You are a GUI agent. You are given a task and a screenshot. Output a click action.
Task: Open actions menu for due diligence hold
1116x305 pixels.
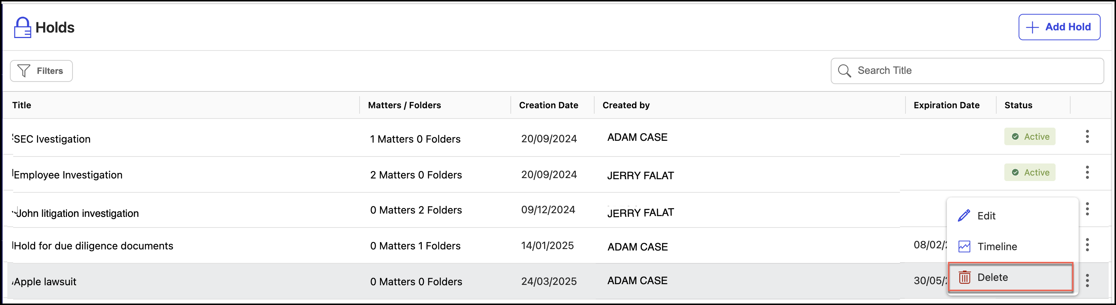click(1087, 245)
